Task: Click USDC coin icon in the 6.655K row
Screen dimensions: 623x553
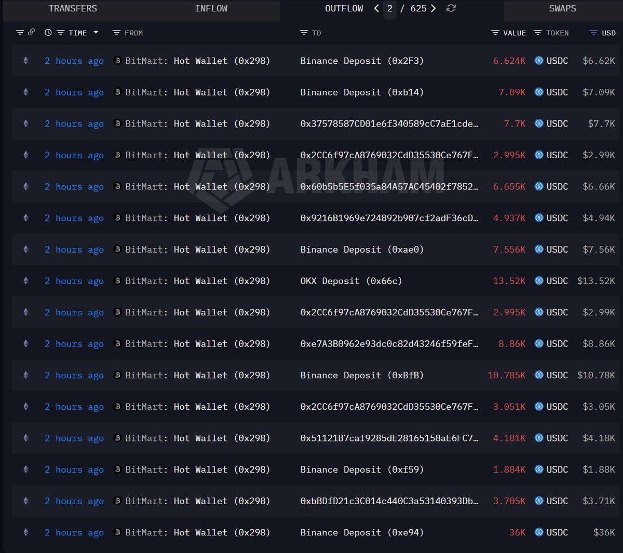Action: tap(539, 186)
